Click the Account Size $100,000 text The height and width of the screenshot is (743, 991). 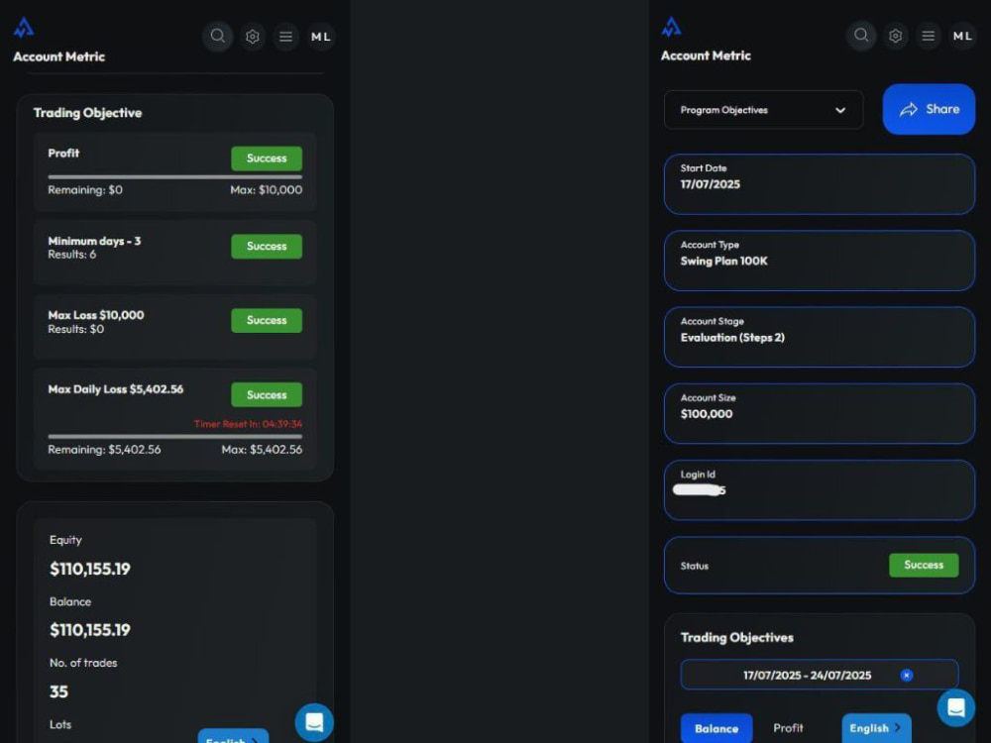[x=707, y=414]
